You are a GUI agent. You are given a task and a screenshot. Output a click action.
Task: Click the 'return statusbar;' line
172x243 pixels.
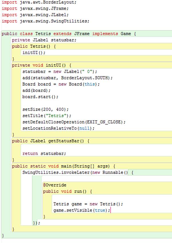point(44,154)
